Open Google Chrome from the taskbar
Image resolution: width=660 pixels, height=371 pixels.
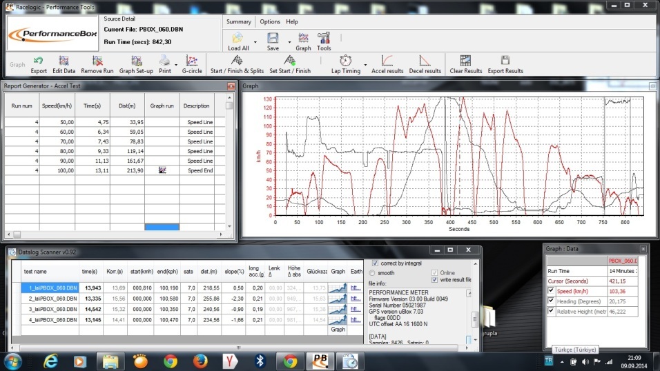tap(171, 361)
